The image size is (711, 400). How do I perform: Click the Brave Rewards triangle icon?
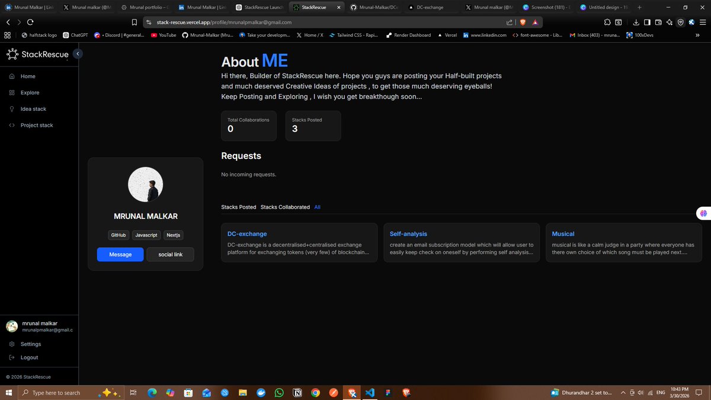point(535,22)
